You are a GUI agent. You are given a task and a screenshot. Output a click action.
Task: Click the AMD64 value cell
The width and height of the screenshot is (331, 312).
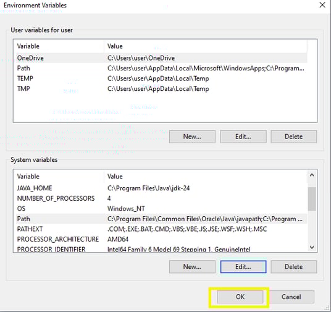coord(118,239)
